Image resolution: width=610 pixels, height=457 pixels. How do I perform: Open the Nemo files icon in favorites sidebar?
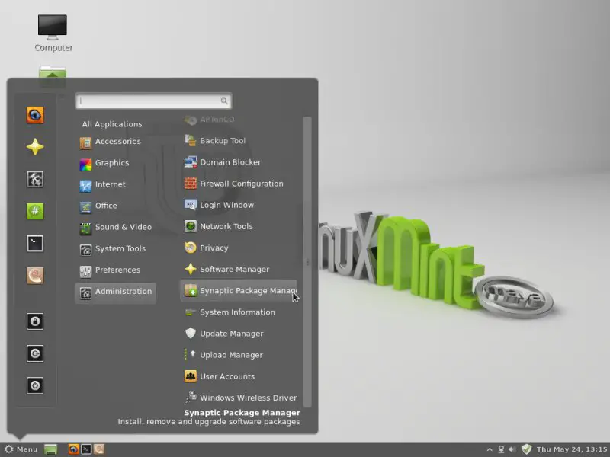[x=35, y=276]
